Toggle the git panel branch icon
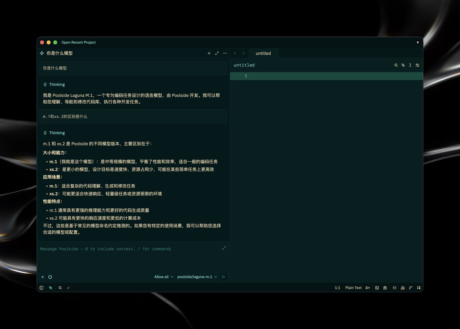460x329 pixels. [x=411, y=288]
